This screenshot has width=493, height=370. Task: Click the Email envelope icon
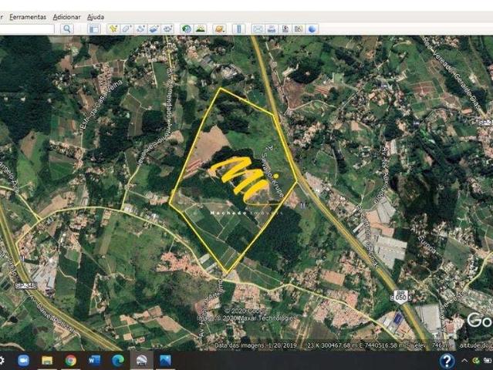coord(258,29)
